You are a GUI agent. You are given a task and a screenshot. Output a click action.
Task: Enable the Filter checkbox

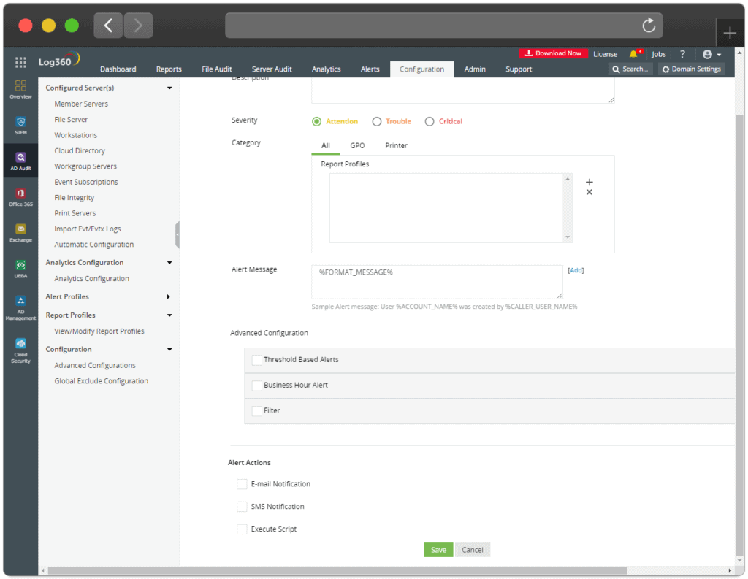pyautogui.click(x=256, y=410)
